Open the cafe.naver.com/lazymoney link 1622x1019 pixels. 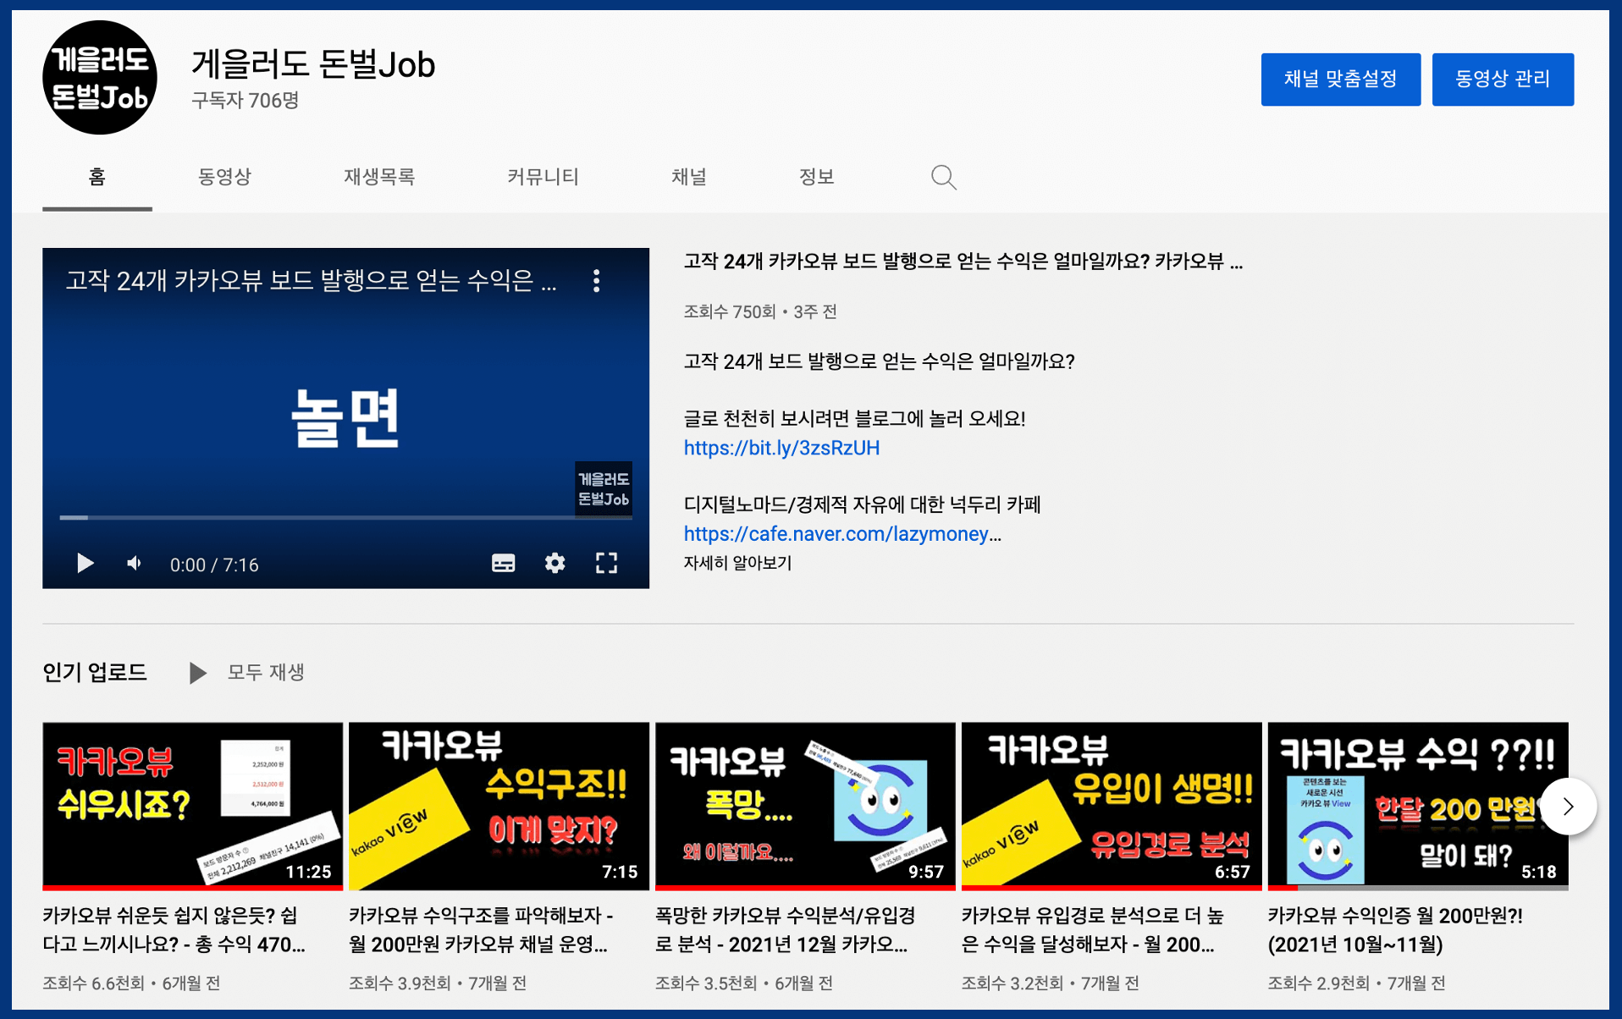(842, 534)
